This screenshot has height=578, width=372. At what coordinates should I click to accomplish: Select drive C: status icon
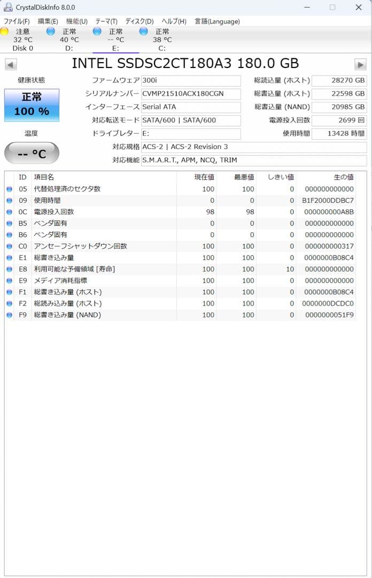tap(143, 32)
